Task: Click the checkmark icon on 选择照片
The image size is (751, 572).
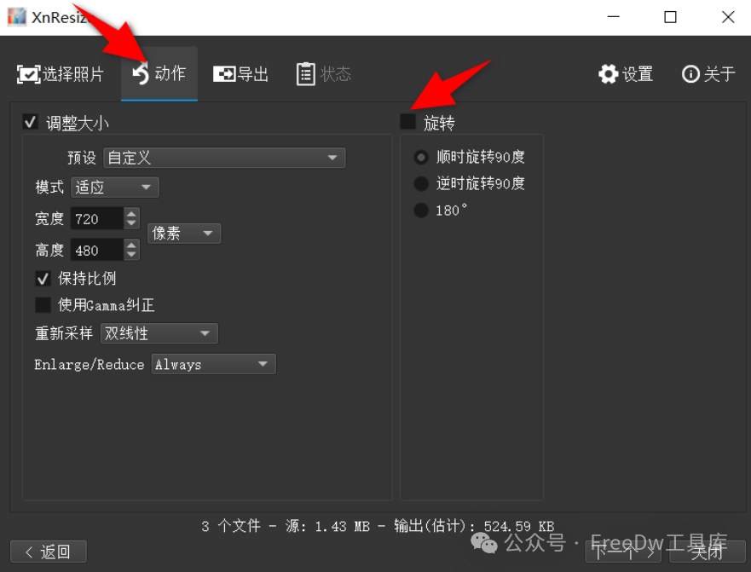Action: pyautogui.click(x=28, y=74)
